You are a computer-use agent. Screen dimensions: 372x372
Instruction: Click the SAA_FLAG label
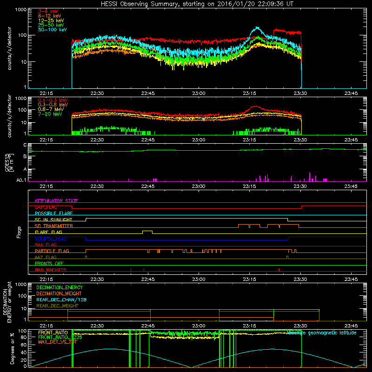(x=46, y=245)
